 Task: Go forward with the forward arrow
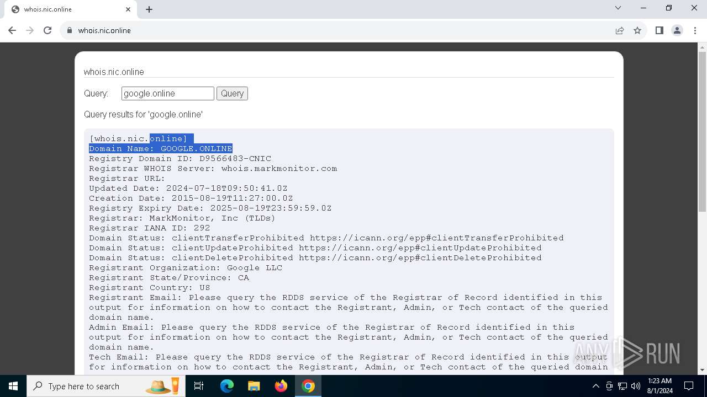(x=30, y=30)
